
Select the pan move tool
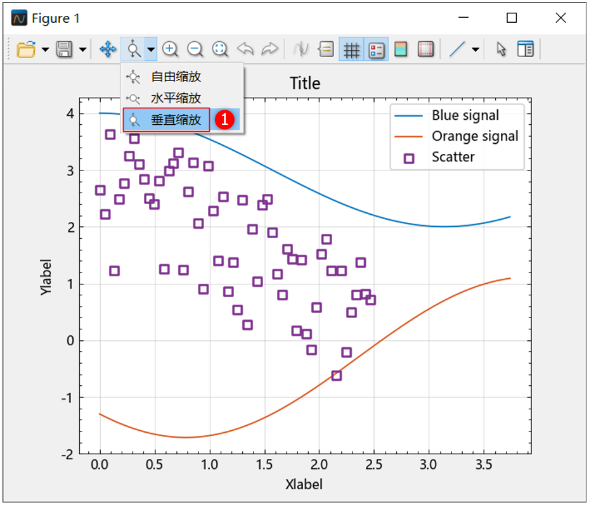coord(108,49)
